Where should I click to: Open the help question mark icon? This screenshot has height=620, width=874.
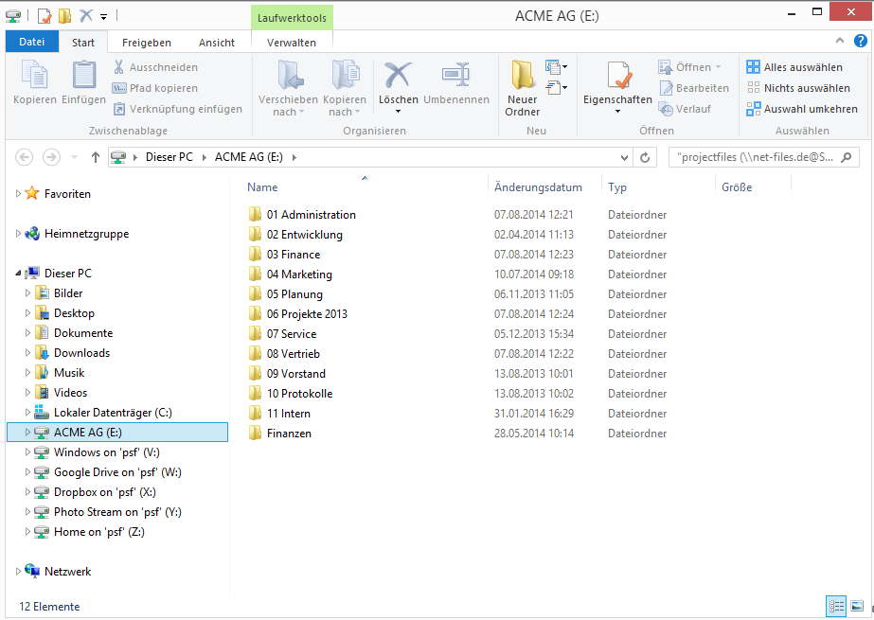pyautogui.click(x=861, y=41)
